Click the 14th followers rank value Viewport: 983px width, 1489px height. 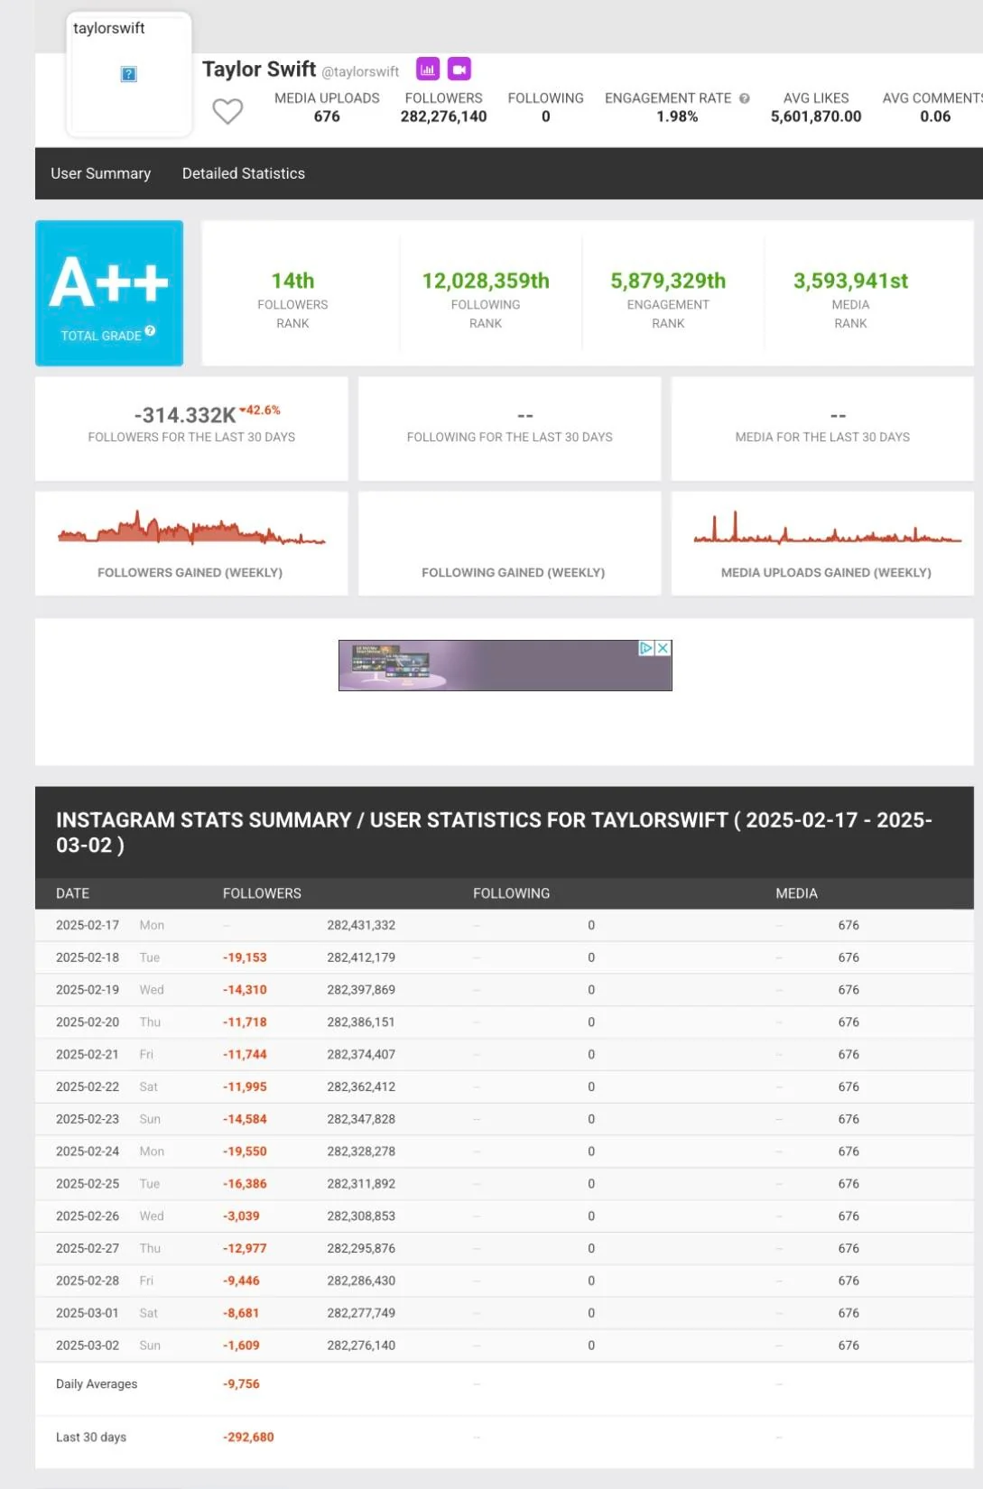tap(293, 281)
